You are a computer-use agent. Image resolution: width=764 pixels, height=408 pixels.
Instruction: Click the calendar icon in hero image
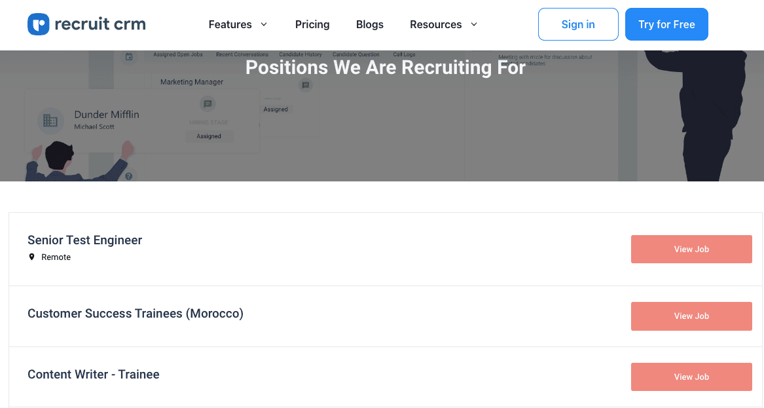point(129,57)
